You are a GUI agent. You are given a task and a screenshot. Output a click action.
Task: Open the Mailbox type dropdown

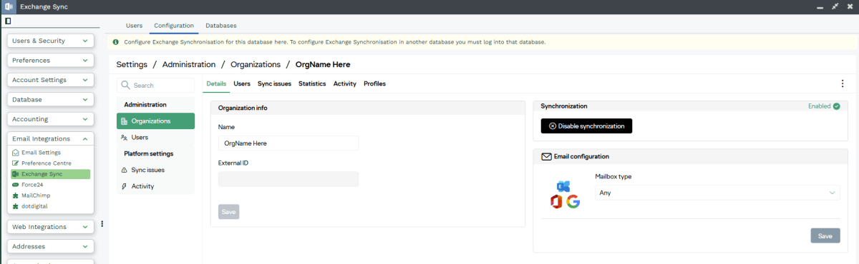717,193
